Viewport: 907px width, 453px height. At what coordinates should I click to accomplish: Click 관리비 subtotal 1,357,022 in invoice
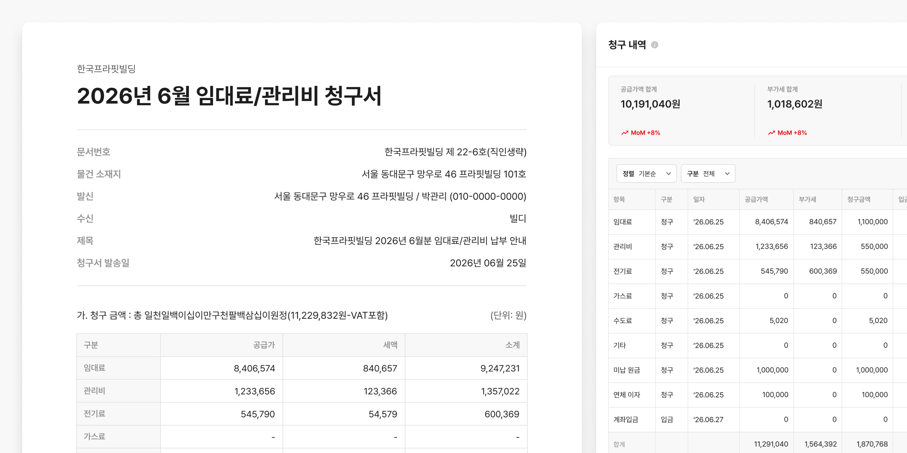coord(500,391)
